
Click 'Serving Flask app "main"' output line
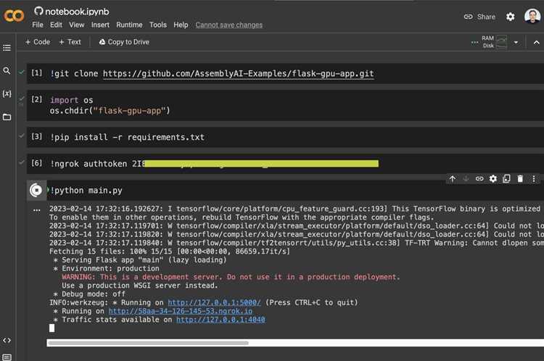pos(140,260)
